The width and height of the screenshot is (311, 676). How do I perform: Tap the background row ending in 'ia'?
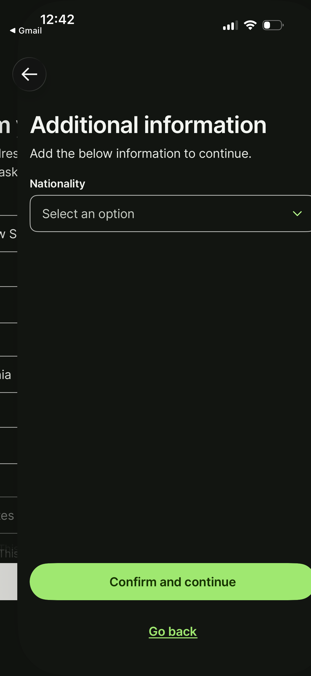point(6,375)
